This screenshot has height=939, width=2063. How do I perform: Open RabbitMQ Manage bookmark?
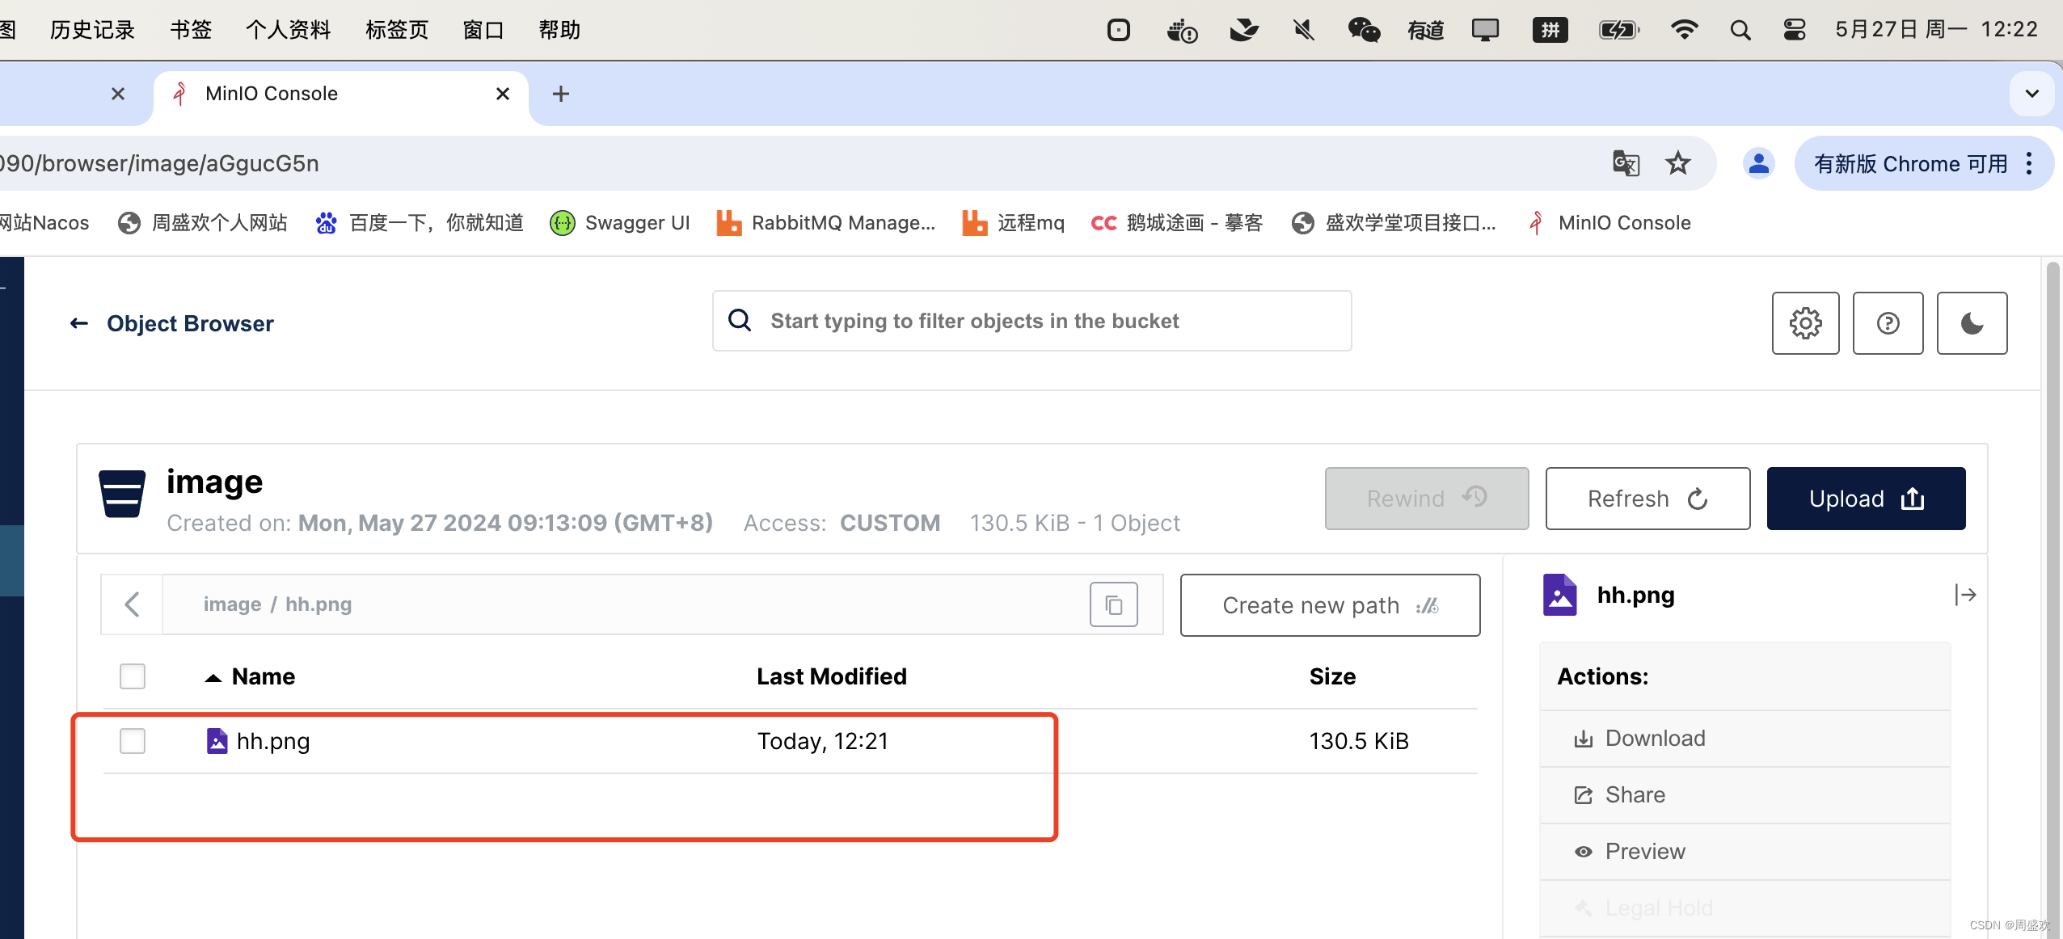pos(825,222)
